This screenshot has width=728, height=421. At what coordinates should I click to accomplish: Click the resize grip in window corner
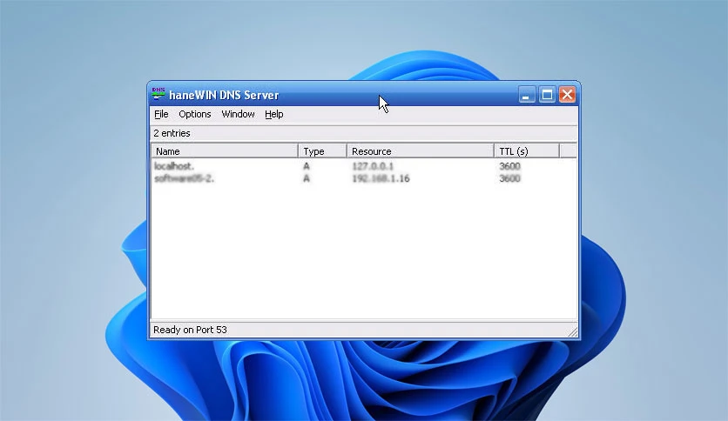coord(573,331)
